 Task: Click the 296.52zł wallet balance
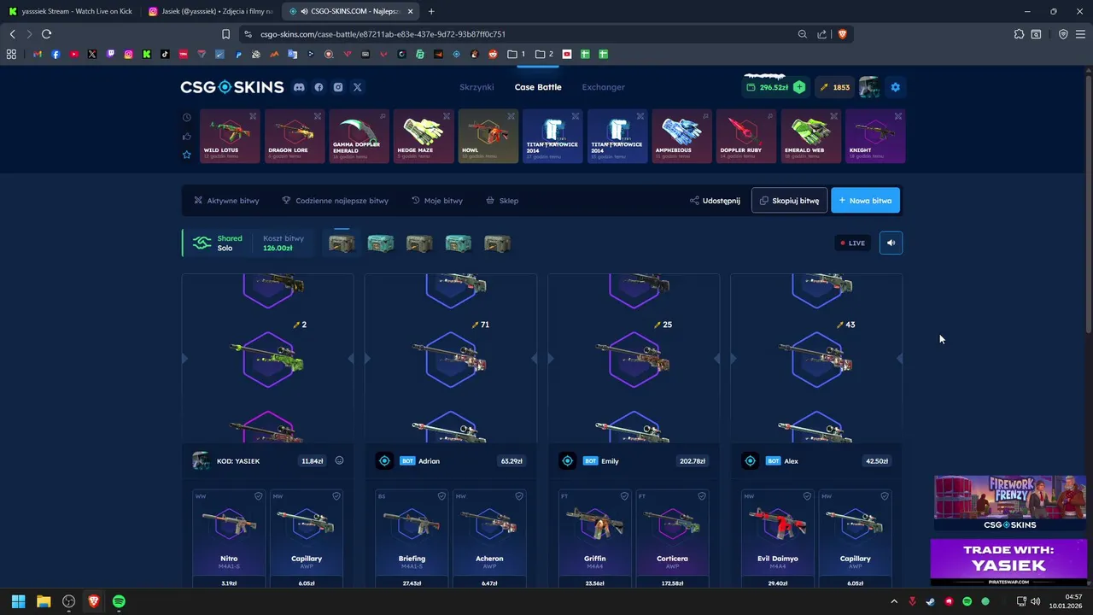(767, 87)
